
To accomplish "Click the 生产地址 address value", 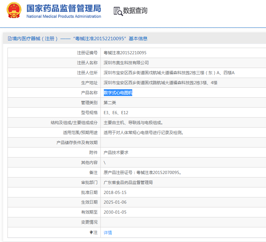I will coord(161,83).
